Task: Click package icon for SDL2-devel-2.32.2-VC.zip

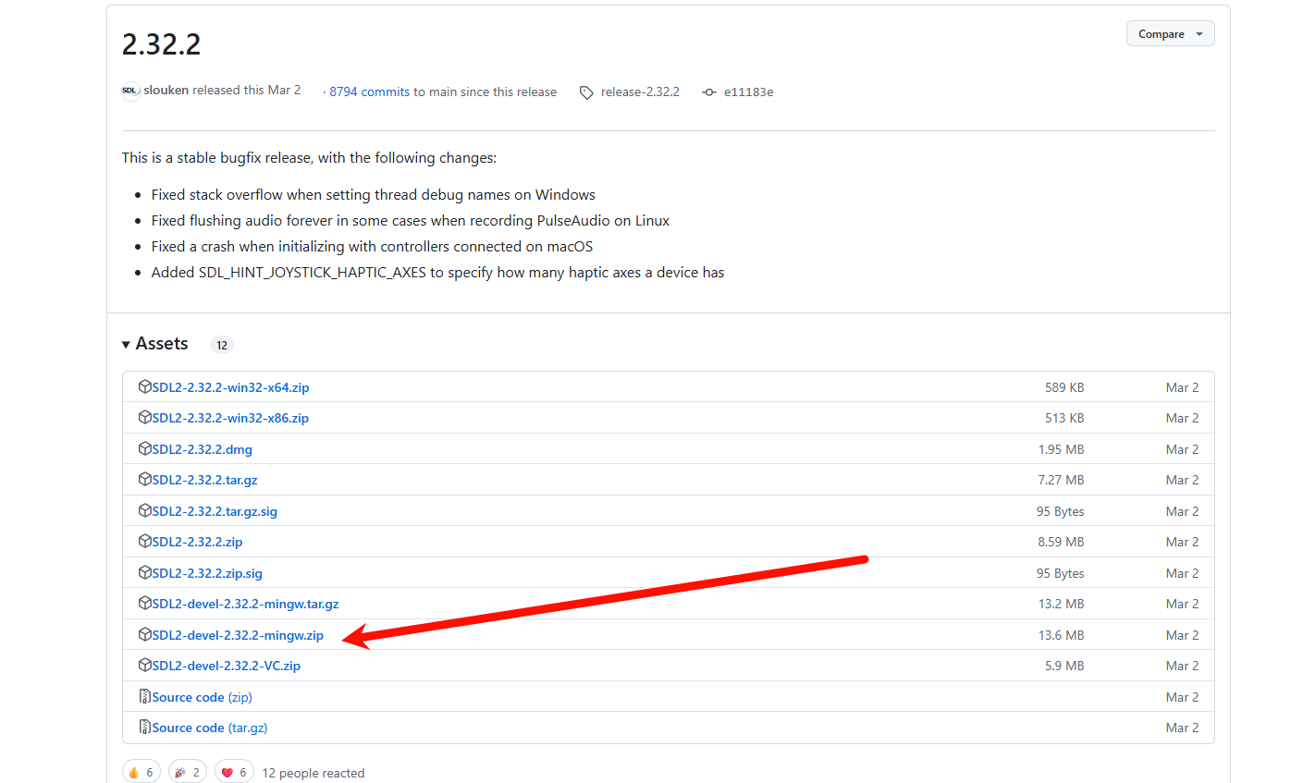Action: tap(144, 665)
